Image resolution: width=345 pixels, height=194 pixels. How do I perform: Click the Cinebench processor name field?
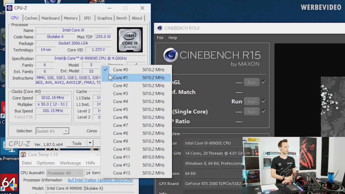pyautogui.click(x=213, y=143)
